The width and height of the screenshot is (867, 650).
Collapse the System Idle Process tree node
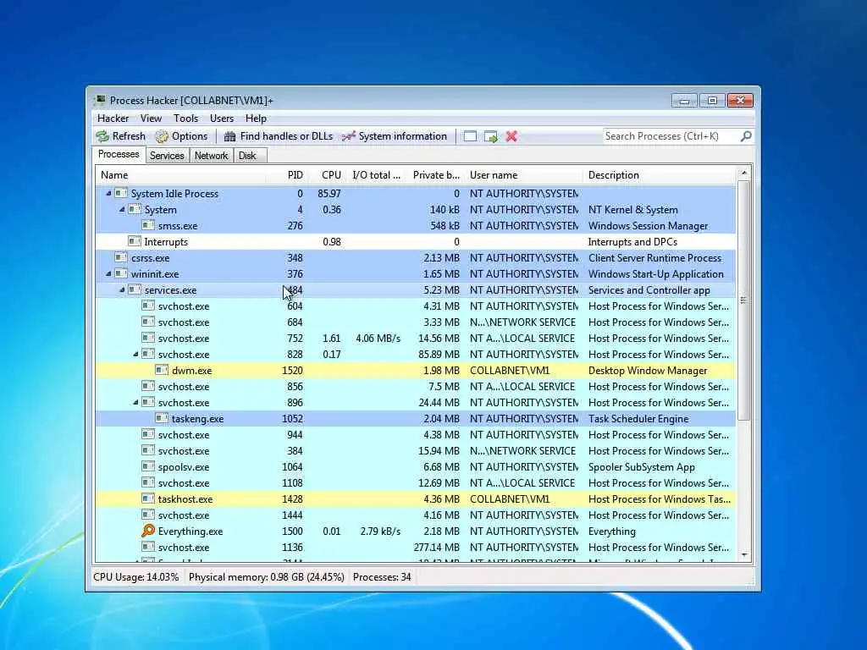tap(108, 194)
